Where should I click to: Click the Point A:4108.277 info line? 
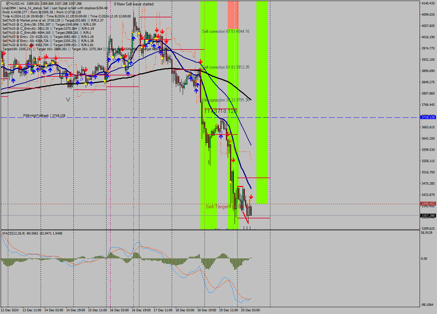(x=41, y=12)
